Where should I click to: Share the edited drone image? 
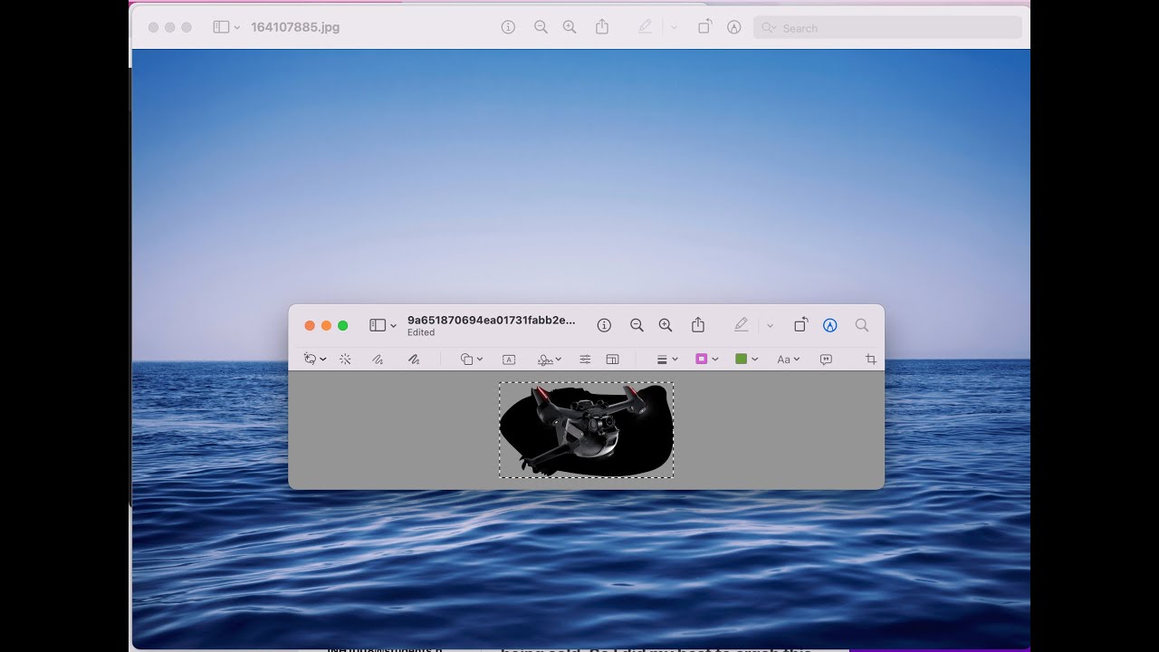[x=698, y=325]
